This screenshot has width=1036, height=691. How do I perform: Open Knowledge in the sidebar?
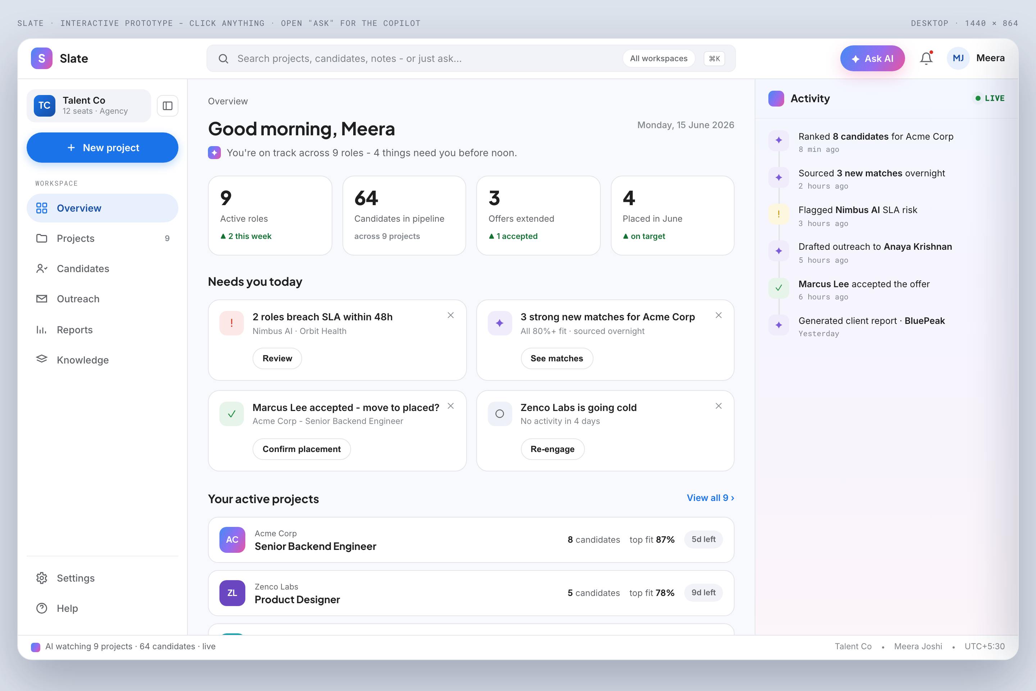[102, 360]
